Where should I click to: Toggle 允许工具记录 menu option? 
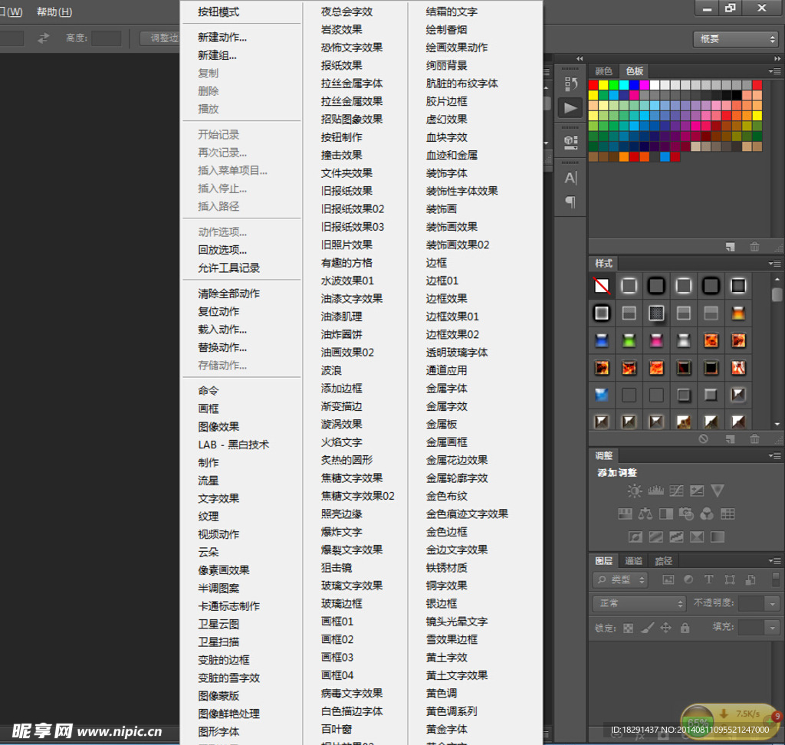point(228,267)
